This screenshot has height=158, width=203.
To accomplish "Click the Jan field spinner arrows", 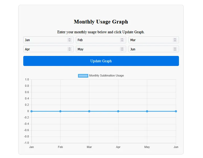I will 70,40.
